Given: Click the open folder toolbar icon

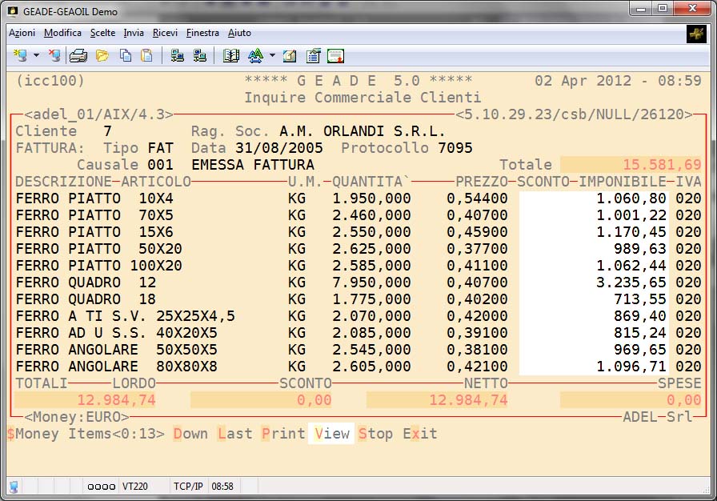Looking at the screenshot, I should tap(102, 55).
